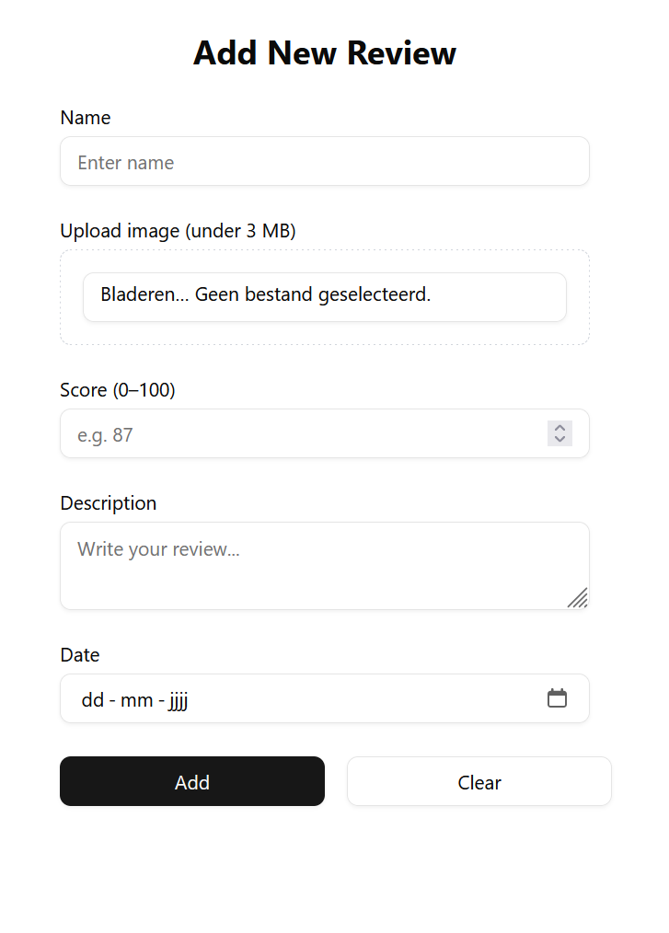
Task: Click the 'Score (0–100)' label
Action: click(118, 390)
